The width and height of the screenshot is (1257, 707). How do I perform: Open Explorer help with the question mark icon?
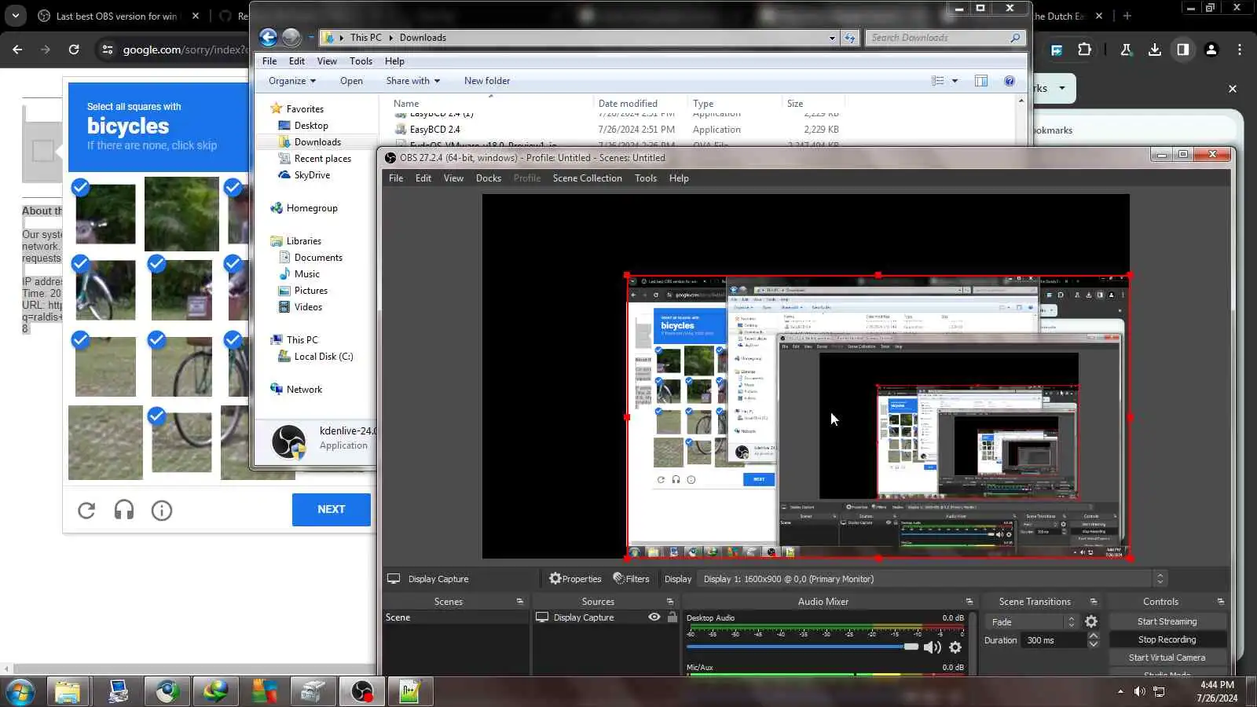(x=1010, y=81)
